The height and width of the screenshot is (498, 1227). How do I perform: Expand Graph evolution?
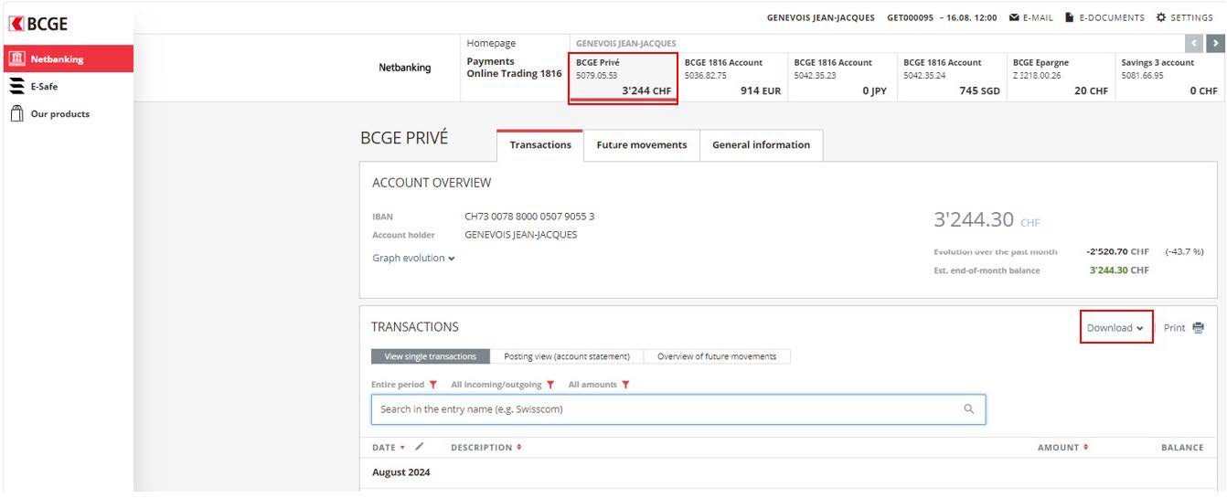(x=413, y=259)
